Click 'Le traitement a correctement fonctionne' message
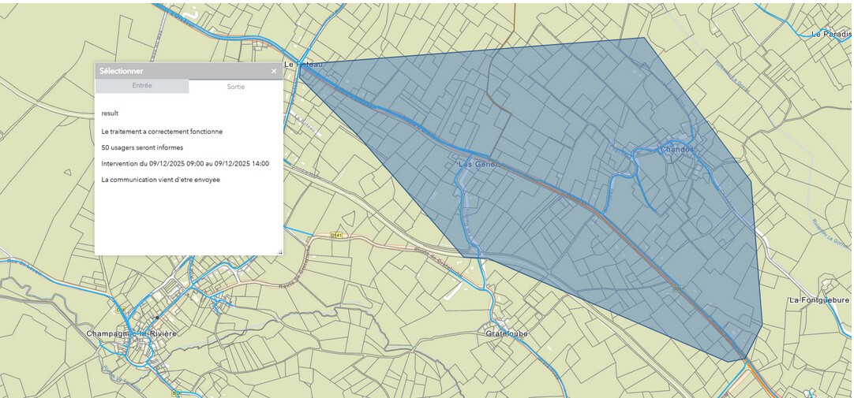The width and height of the screenshot is (854, 398). coord(162,132)
